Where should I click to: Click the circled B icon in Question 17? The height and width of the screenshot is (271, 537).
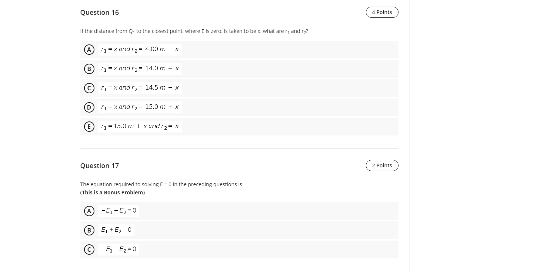pos(89,230)
